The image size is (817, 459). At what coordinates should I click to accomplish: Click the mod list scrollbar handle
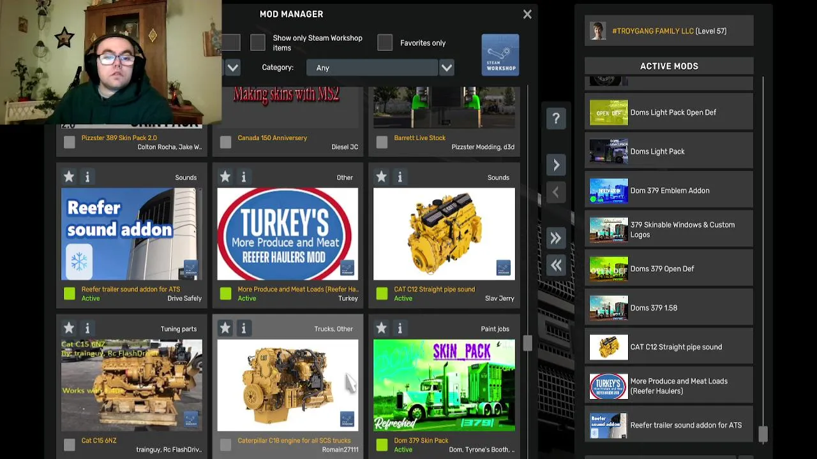[527, 342]
